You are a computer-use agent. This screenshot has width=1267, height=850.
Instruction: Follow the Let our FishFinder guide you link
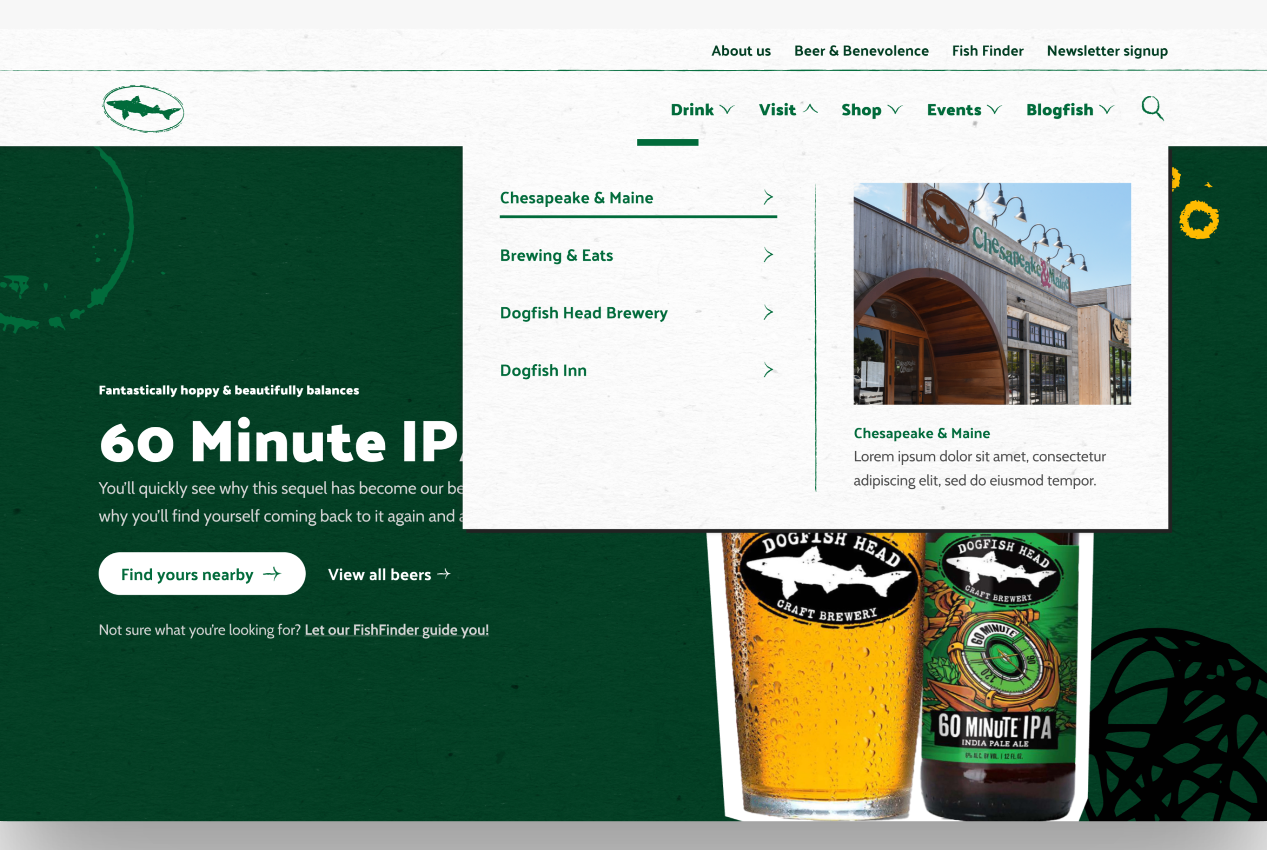pyautogui.click(x=397, y=629)
